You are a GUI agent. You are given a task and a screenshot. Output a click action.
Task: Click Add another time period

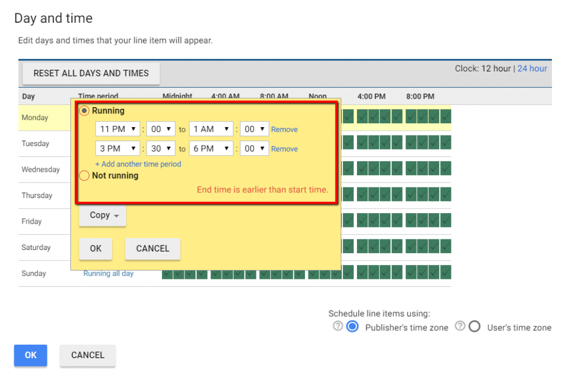(x=138, y=163)
